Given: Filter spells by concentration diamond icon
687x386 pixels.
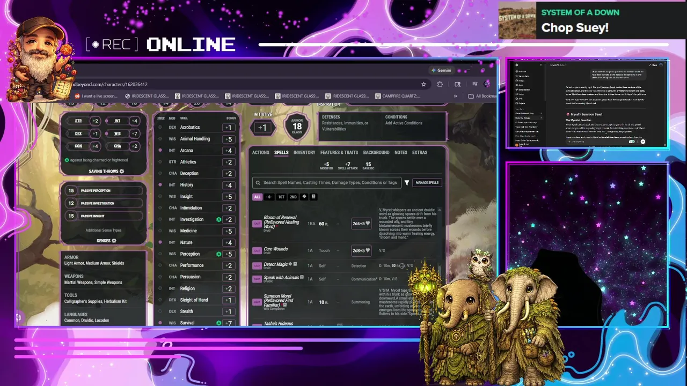Looking at the screenshot, I should tap(304, 197).
